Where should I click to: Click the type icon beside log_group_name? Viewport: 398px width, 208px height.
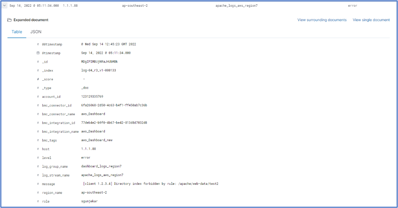[x=38, y=166]
